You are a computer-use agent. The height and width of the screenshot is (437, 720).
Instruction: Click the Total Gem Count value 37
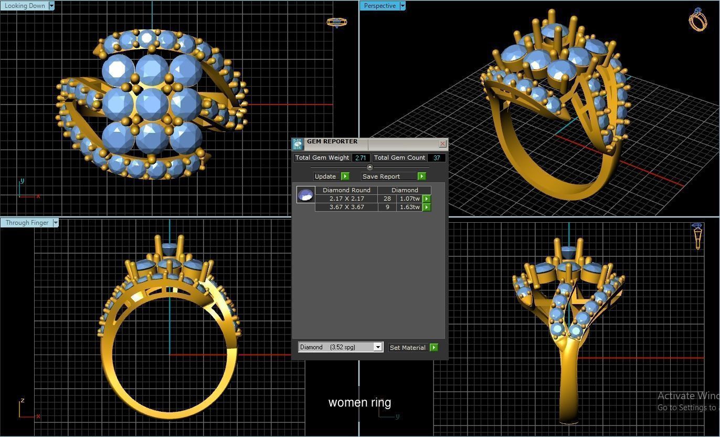(437, 158)
